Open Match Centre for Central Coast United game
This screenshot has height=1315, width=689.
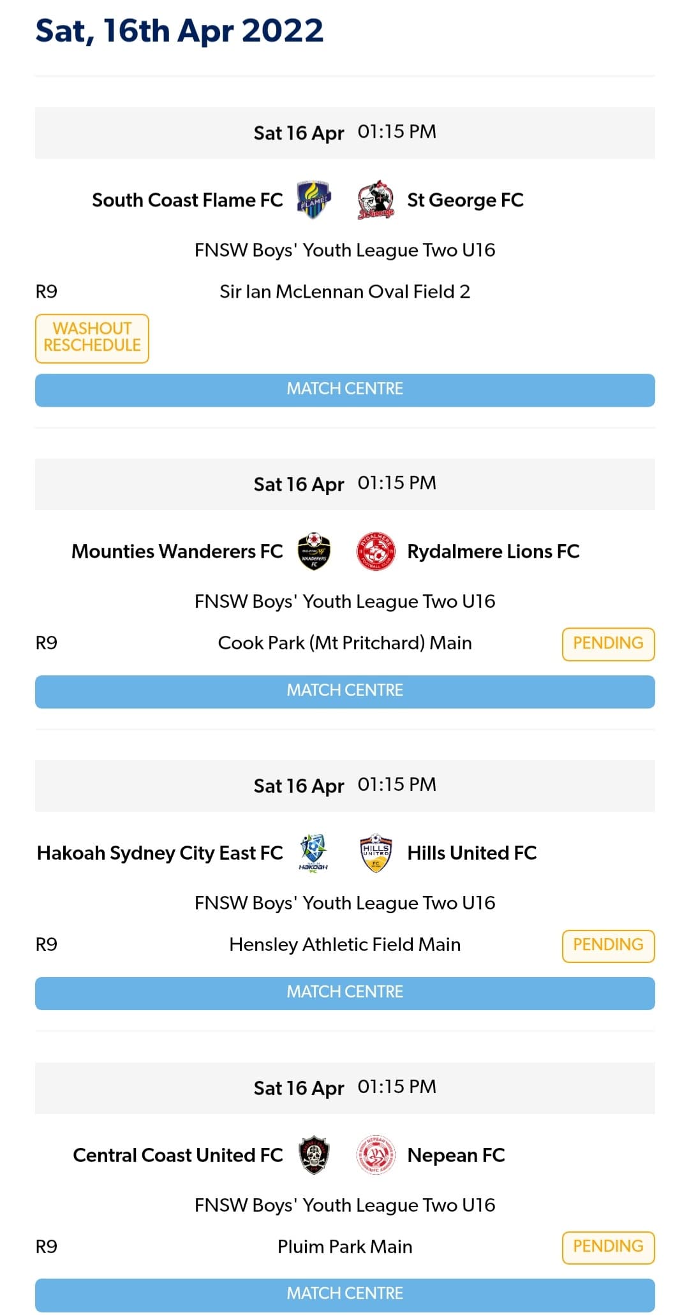point(344,1295)
